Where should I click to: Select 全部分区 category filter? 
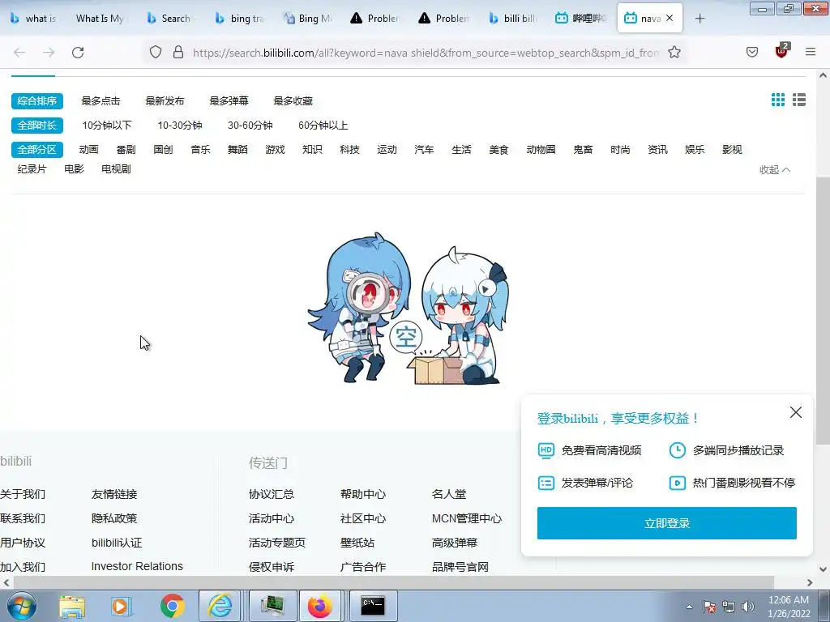37,150
